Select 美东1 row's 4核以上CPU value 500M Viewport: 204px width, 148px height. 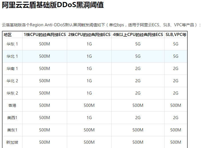click(138, 130)
